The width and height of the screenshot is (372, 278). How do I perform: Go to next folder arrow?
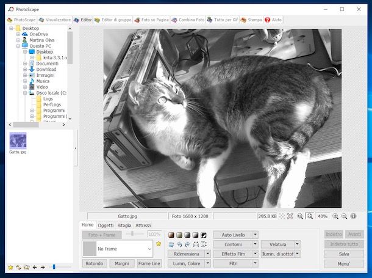(x=43, y=268)
